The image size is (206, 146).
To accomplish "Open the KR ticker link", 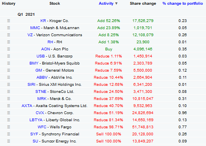I will coord(43,21).
